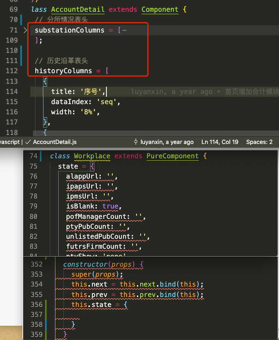279x340 pixels.
Task: Click the PureComponent identifier on line 74
Action: pyautogui.click(x=173, y=156)
